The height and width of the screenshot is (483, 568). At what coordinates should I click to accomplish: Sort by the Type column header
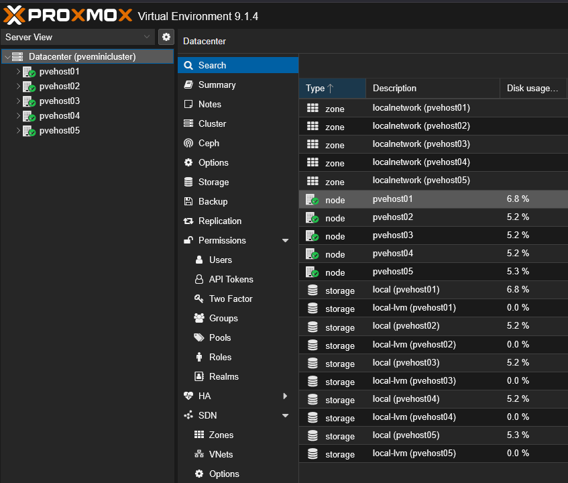point(332,88)
